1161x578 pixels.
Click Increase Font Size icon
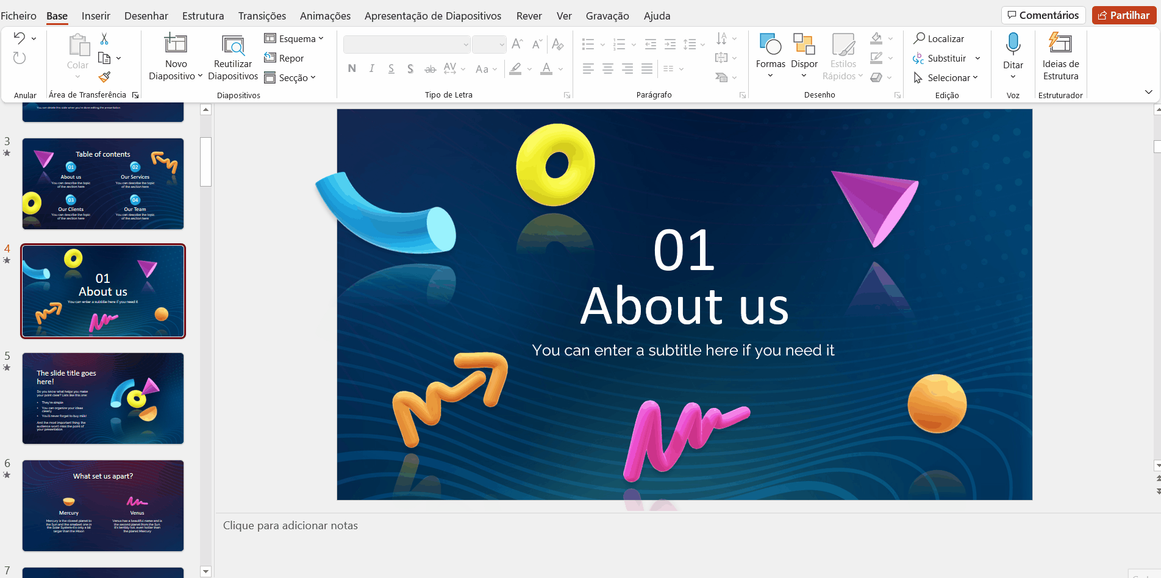pos(517,44)
